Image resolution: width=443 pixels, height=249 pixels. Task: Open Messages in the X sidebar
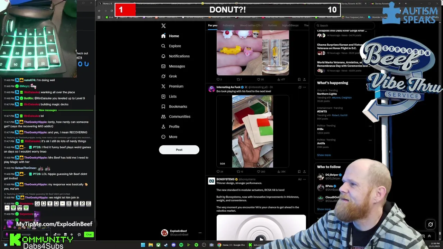[173, 66]
